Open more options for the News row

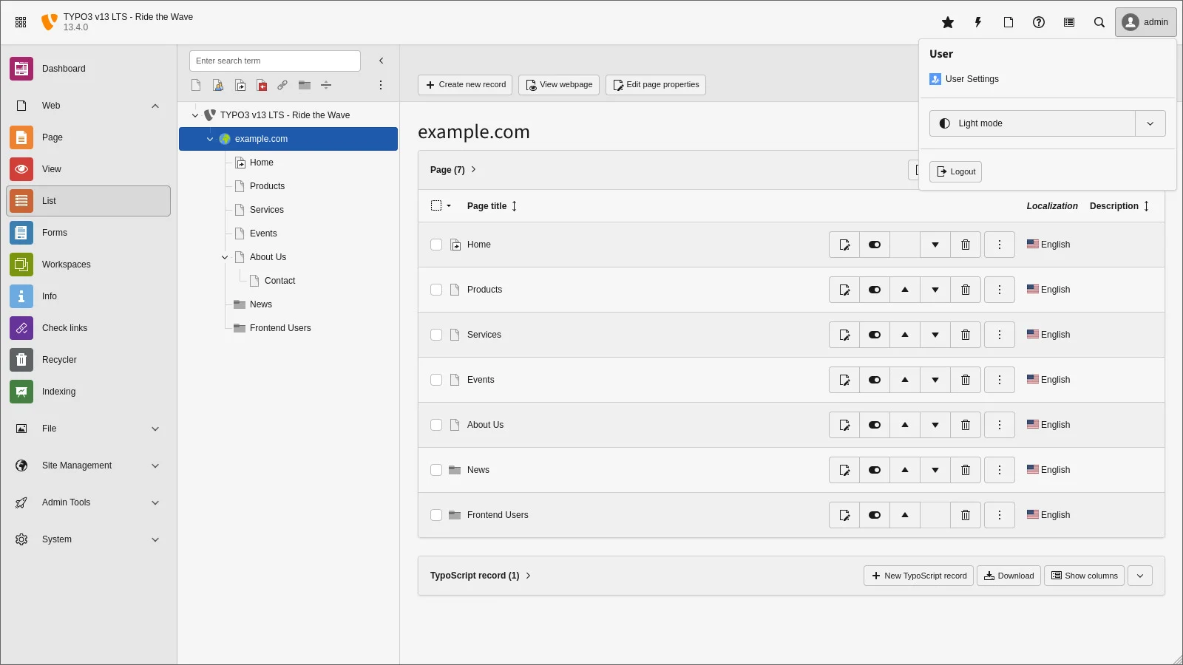[x=1000, y=470]
